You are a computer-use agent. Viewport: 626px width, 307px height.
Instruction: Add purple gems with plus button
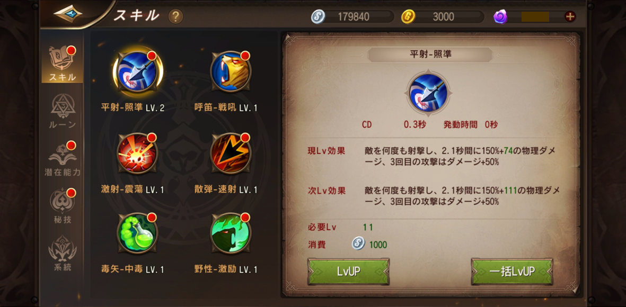pyautogui.click(x=570, y=16)
